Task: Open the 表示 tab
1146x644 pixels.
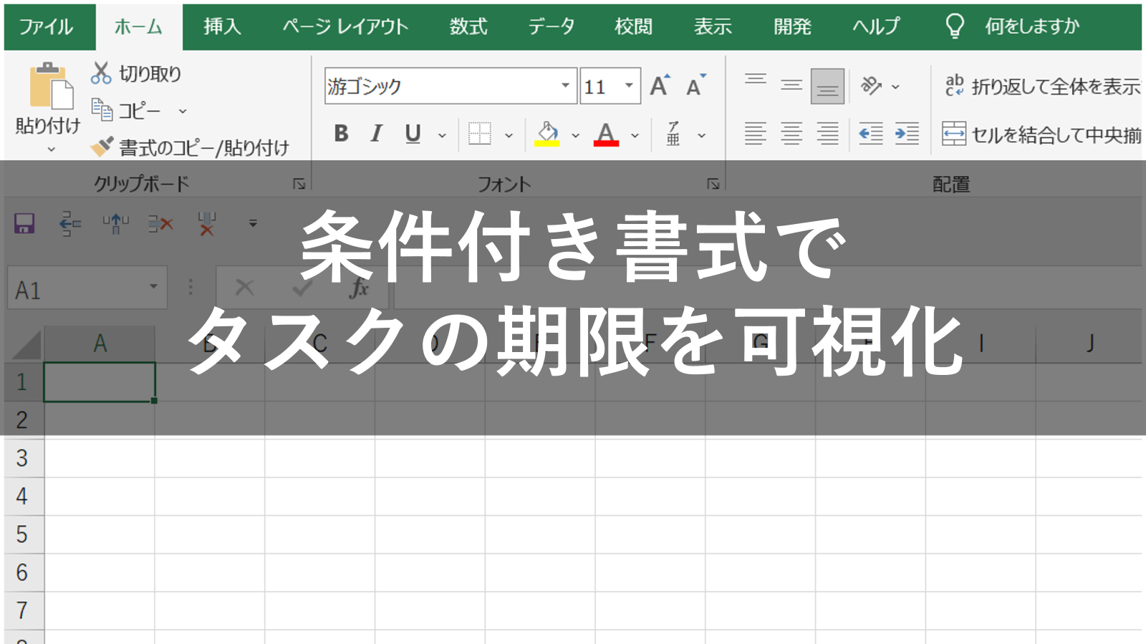Action: [713, 27]
